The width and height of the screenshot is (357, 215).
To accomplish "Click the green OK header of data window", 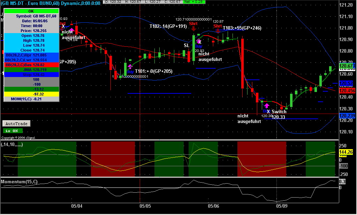I will pos(31,11).
